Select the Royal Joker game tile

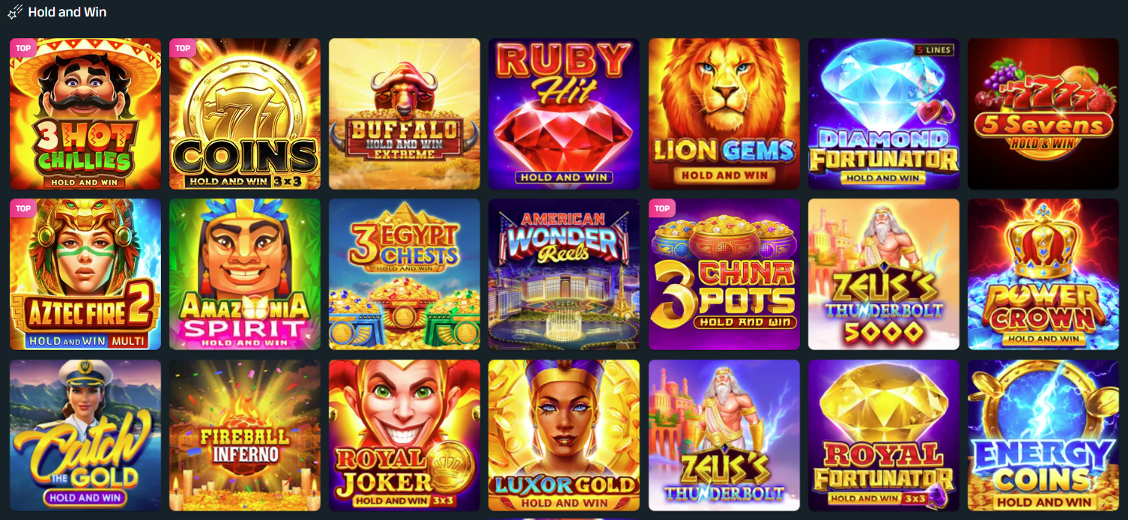point(404,435)
